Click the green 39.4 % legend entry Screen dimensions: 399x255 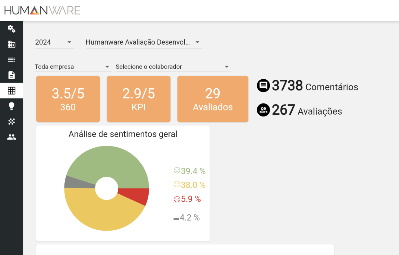189,171
